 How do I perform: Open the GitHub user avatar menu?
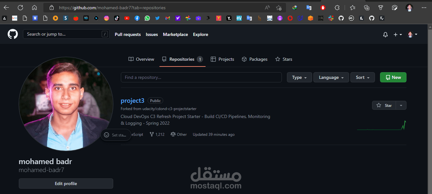point(413,34)
